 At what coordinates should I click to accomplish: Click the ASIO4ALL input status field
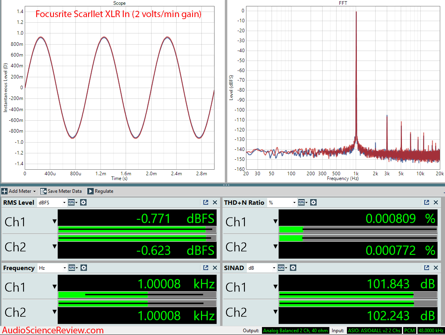[x=374, y=331]
